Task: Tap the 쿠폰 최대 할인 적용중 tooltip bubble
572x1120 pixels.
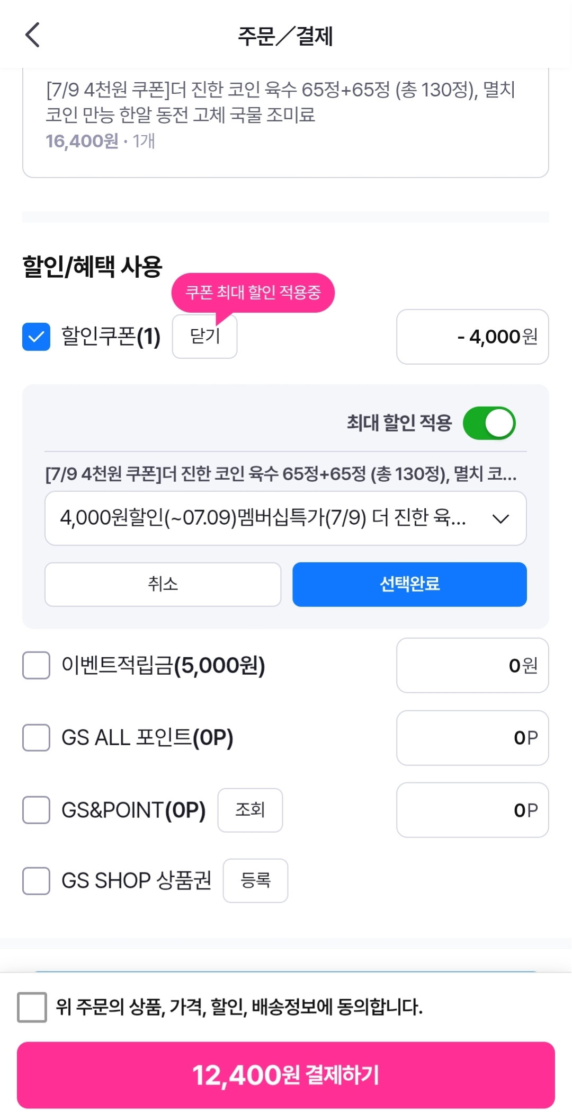Action: [253, 293]
